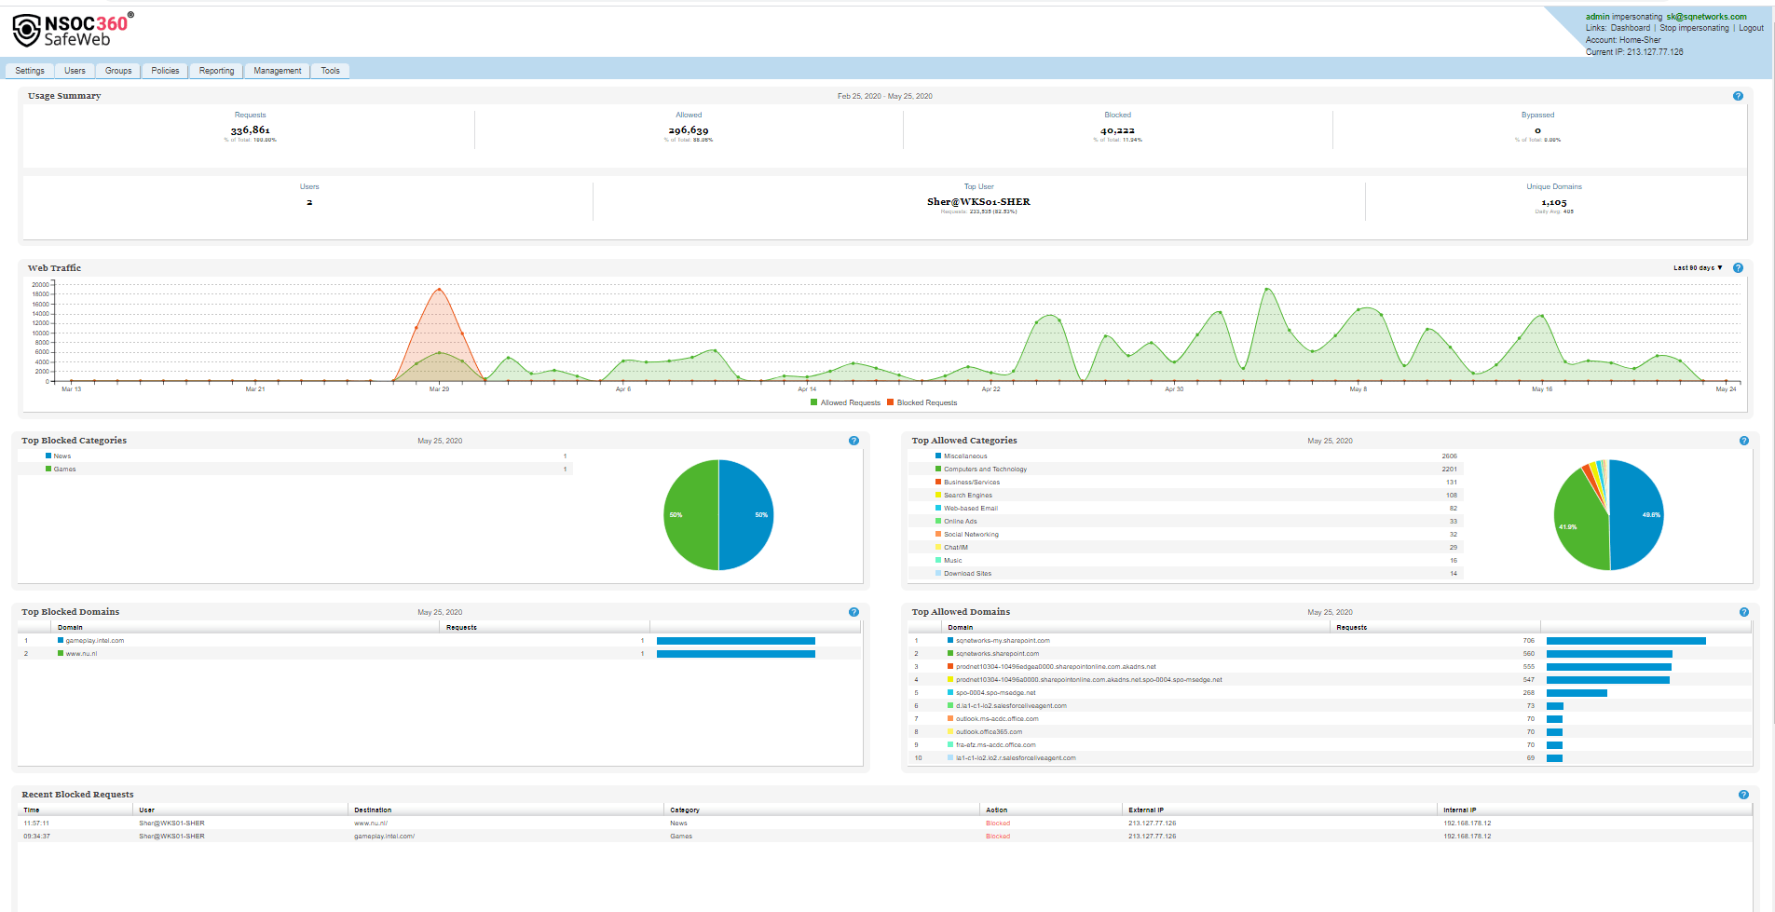1775x912 pixels.
Task: Click the NSOC360 SafeWeb logo
Action: [73, 30]
